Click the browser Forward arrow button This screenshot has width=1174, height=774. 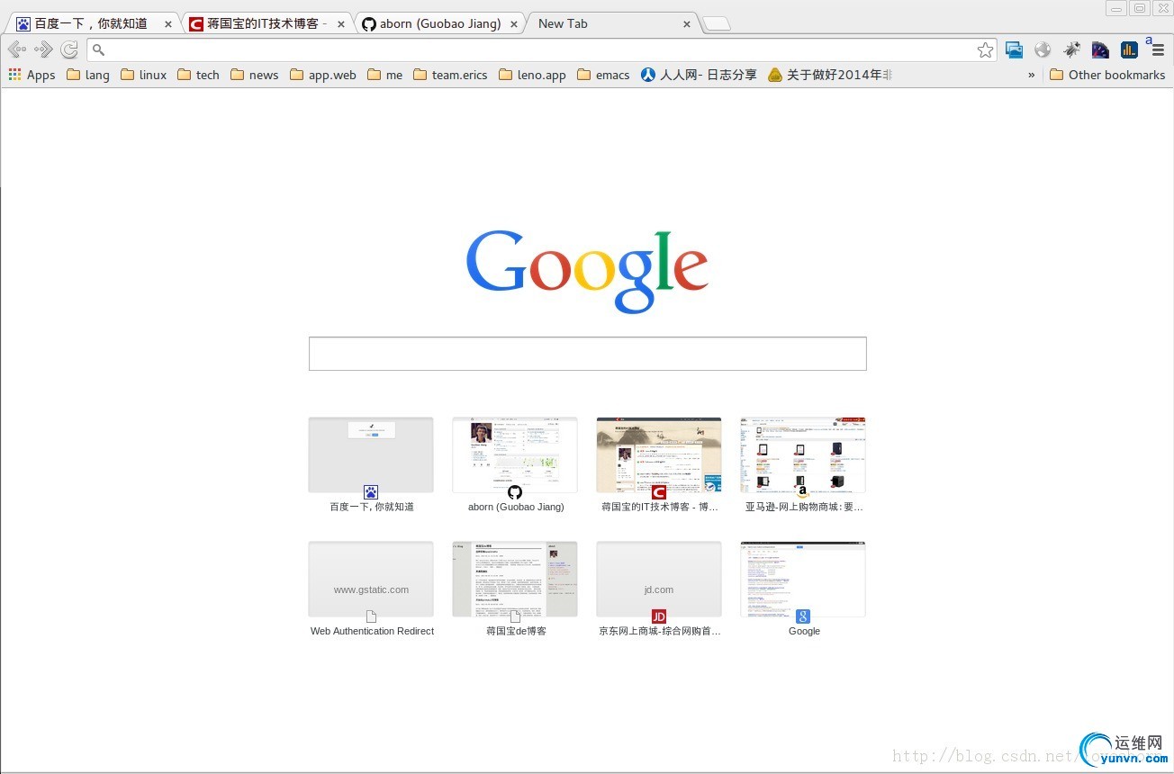pos(42,49)
